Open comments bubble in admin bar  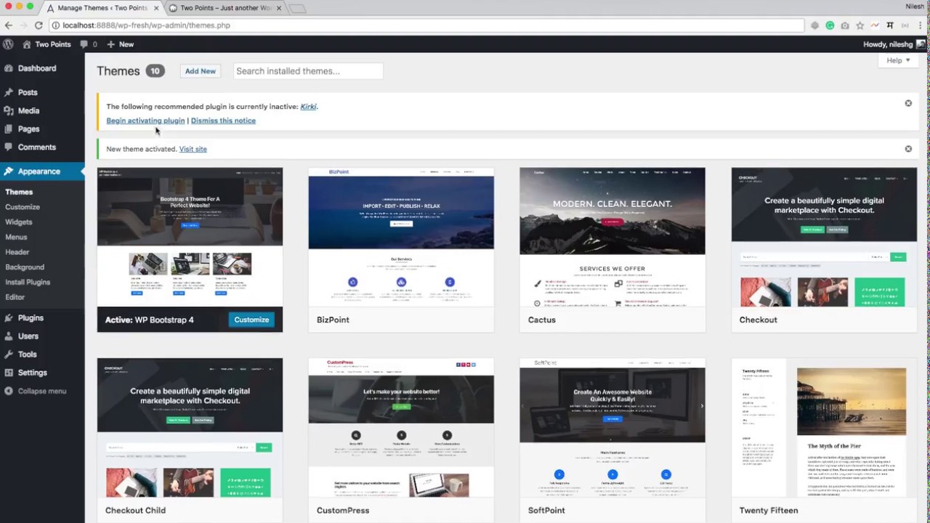[89, 44]
